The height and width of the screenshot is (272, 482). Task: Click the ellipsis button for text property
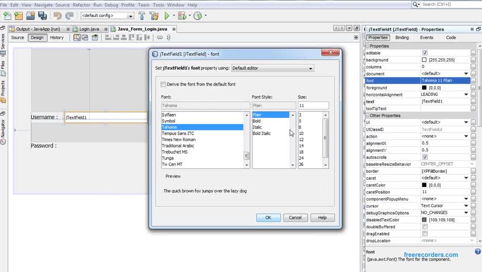pyautogui.click(x=473, y=101)
